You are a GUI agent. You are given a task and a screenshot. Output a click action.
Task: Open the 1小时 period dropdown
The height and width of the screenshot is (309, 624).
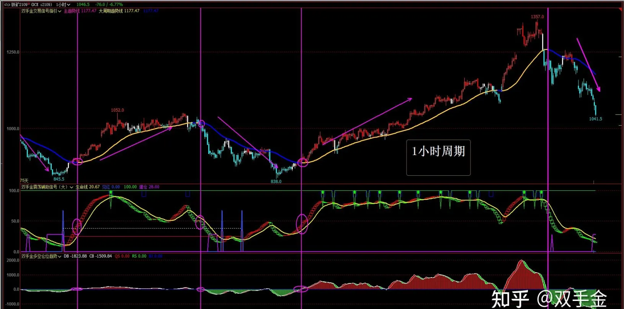click(63, 5)
